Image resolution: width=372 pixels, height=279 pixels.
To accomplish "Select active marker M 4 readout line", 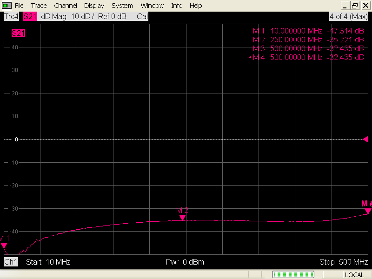I will [306, 57].
